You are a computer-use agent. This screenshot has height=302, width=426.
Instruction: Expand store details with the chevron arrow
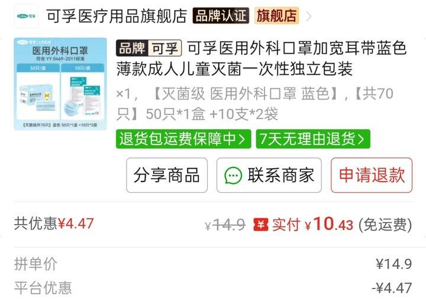click(x=309, y=17)
